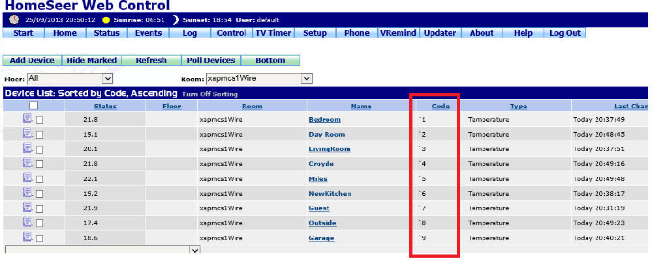Mark the checkbox for the Guest device
The image size is (665, 261).
[40, 209]
